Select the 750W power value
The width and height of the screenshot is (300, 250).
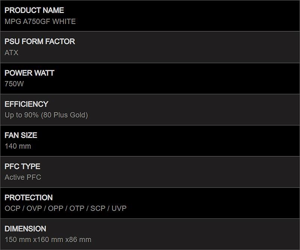pos(14,84)
